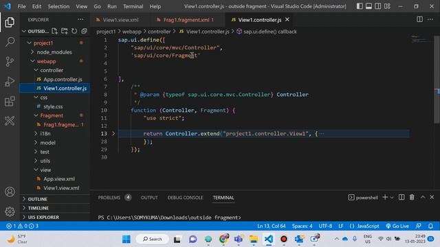Split the terminal panel

point(401,198)
